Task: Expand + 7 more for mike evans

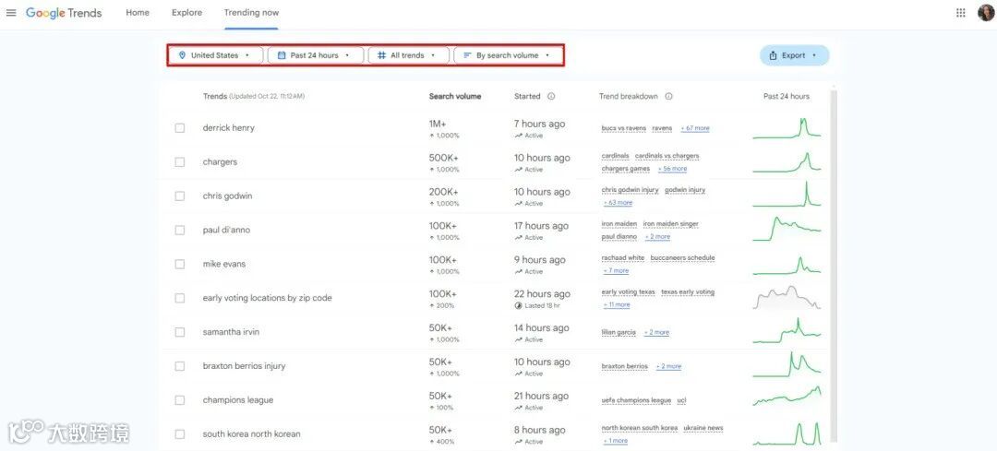Action: [x=617, y=270]
